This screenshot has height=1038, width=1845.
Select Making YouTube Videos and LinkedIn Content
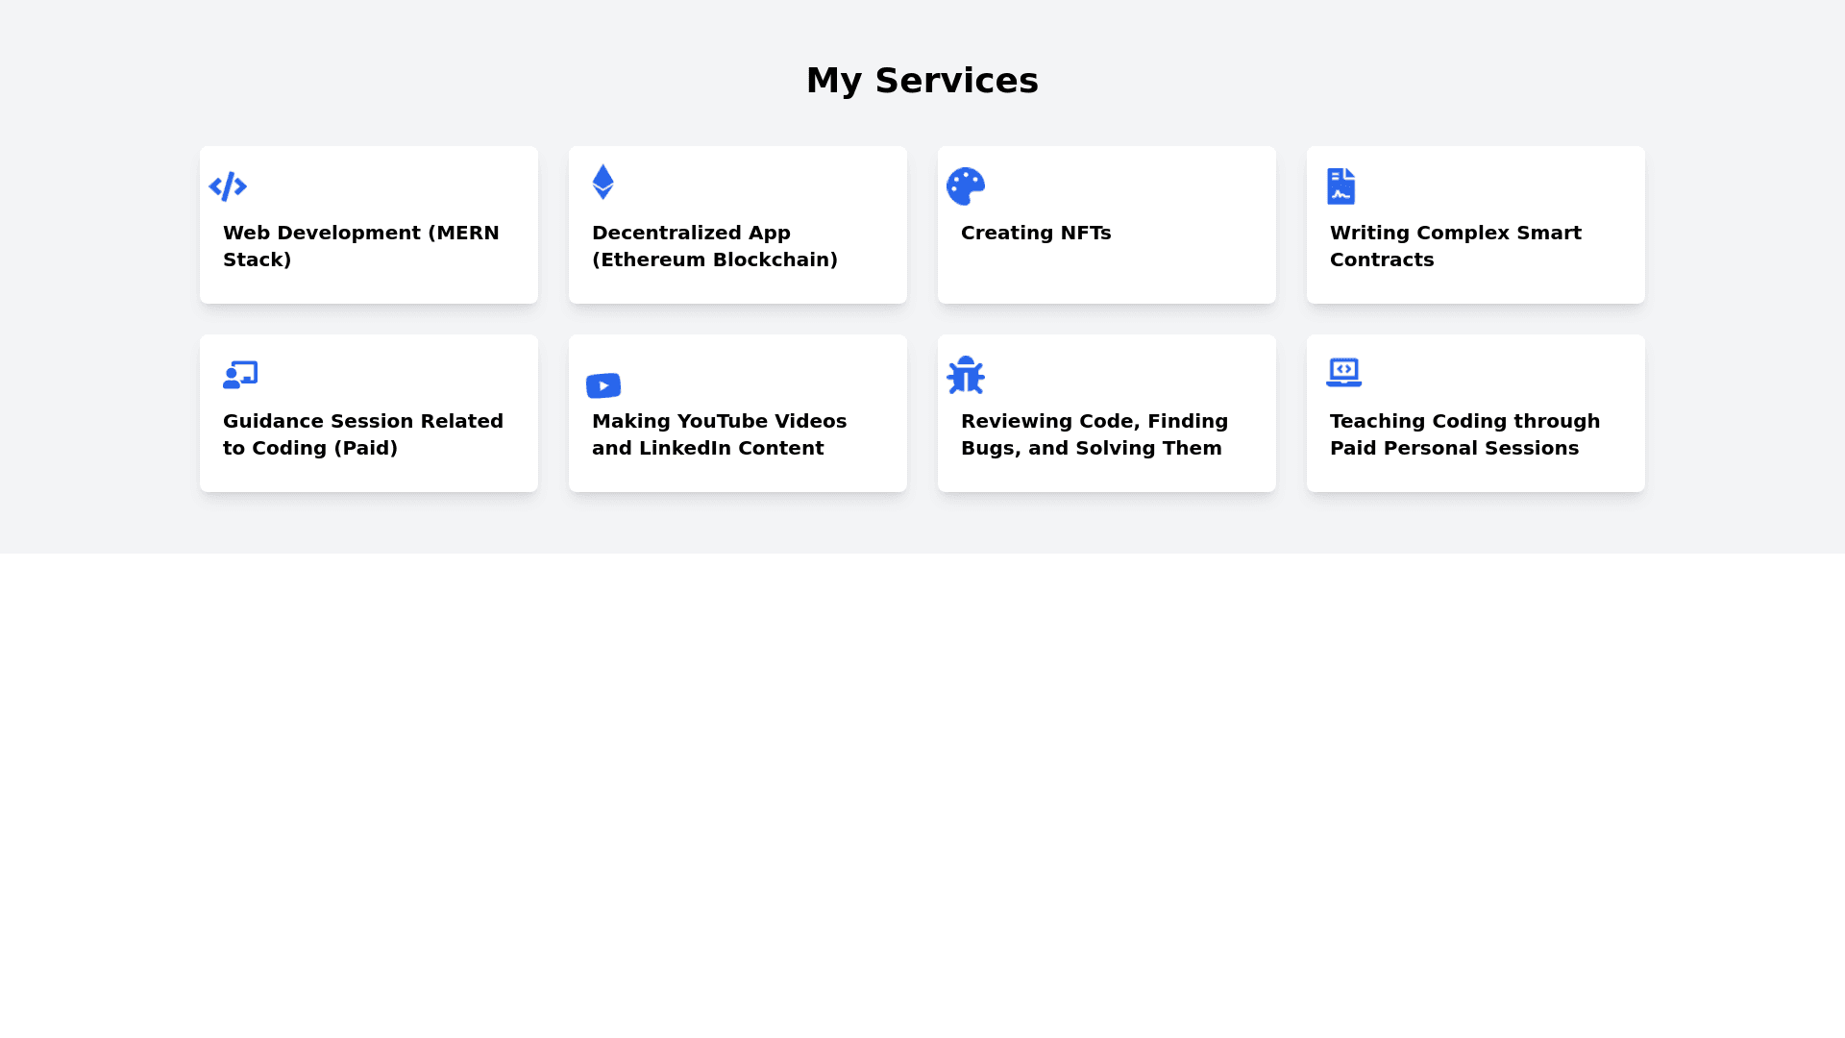pyautogui.click(x=719, y=434)
